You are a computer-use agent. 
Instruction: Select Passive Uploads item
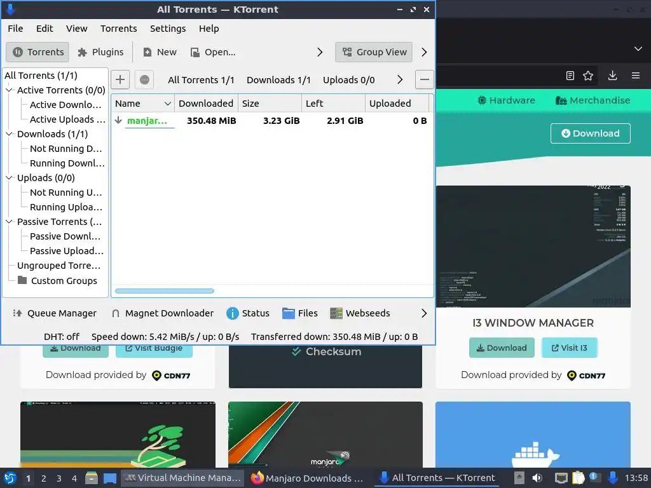(66, 251)
